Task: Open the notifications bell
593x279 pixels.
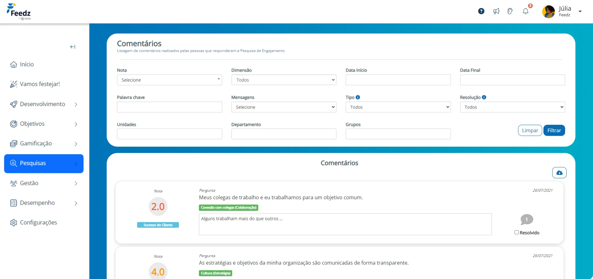Action: tap(526, 11)
